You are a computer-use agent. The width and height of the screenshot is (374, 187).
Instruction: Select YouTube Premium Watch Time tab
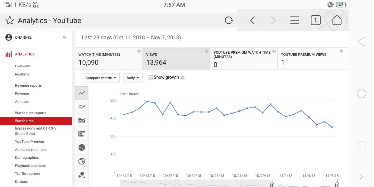pos(244,59)
